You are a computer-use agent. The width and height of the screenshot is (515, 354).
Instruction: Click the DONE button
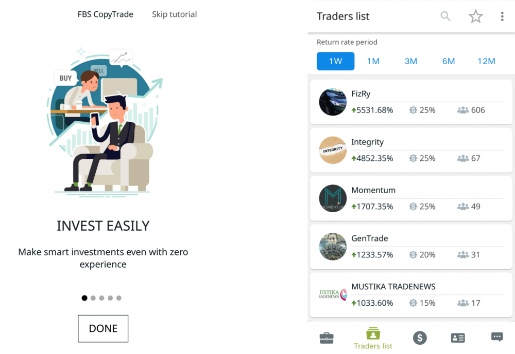pos(103,328)
